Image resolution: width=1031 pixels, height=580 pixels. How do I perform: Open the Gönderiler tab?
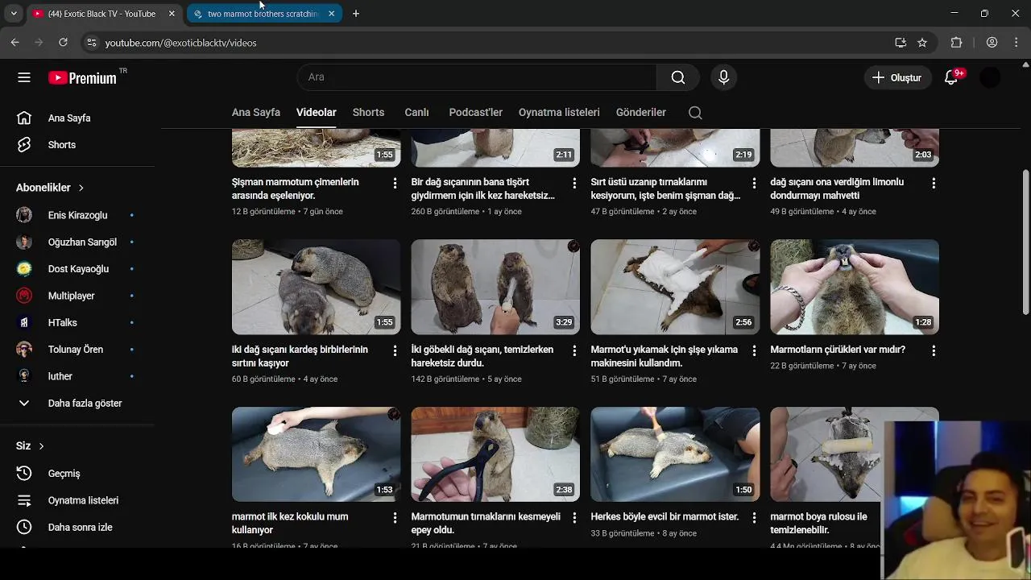point(640,113)
